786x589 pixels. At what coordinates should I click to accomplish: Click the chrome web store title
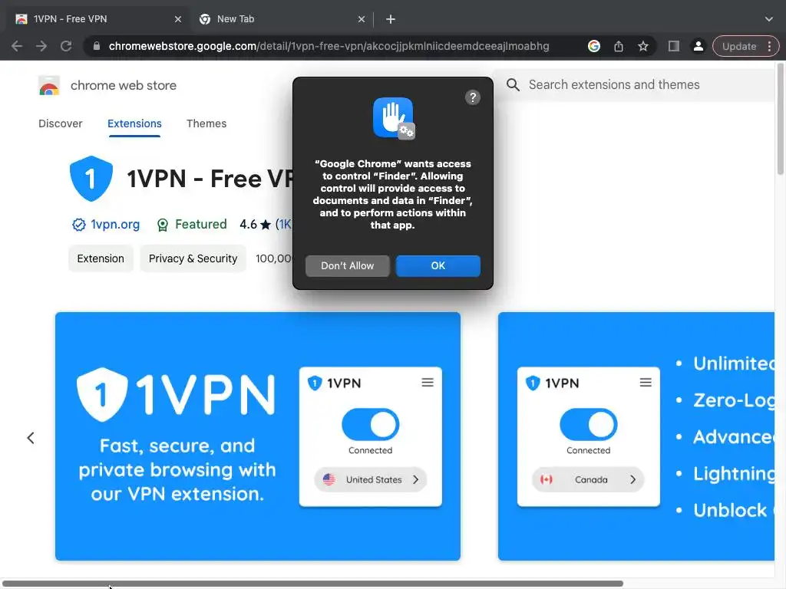[124, 86]
